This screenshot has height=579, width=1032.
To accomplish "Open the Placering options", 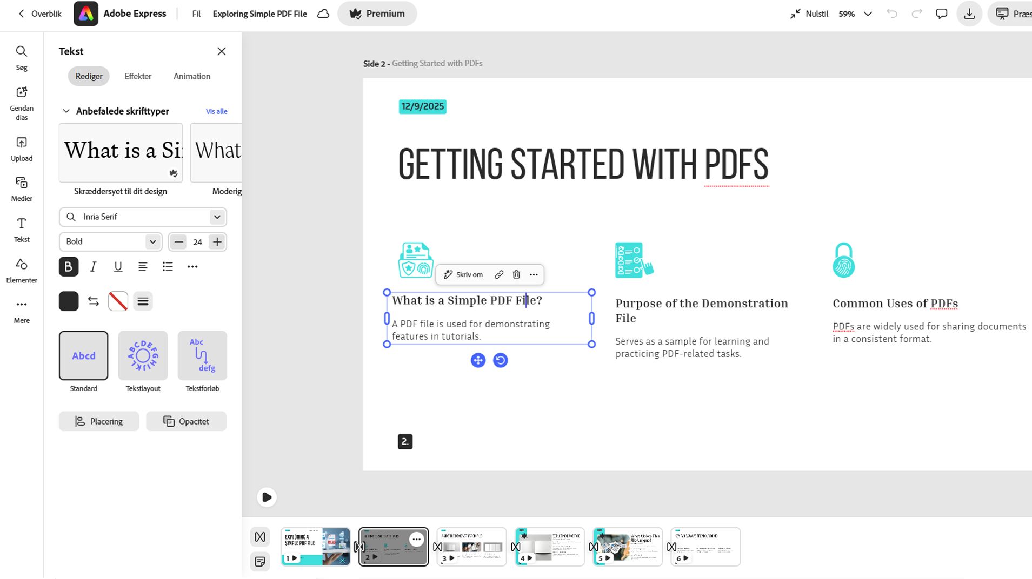I will coord(99,421).
